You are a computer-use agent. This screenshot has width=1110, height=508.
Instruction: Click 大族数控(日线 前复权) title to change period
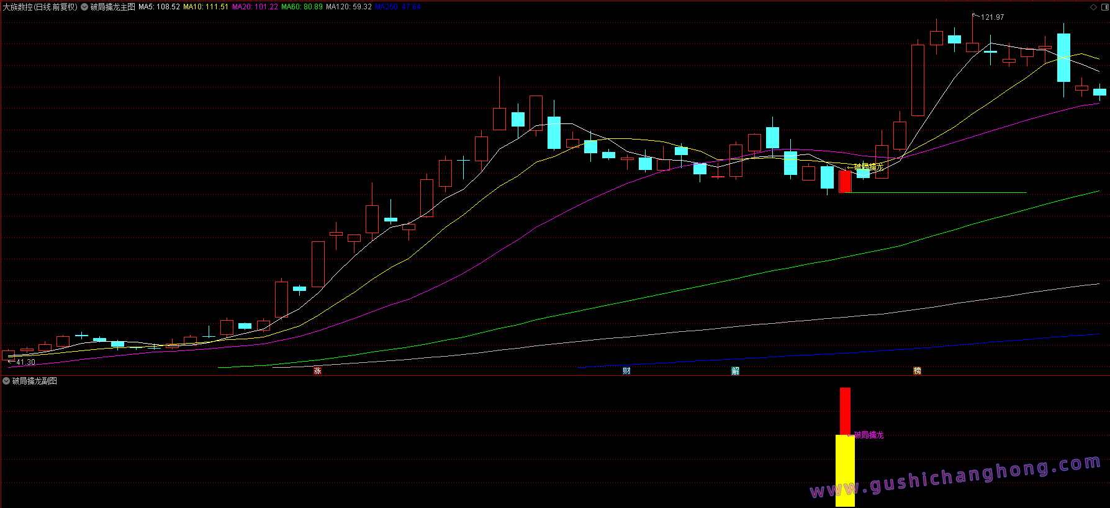click(40, 7)
